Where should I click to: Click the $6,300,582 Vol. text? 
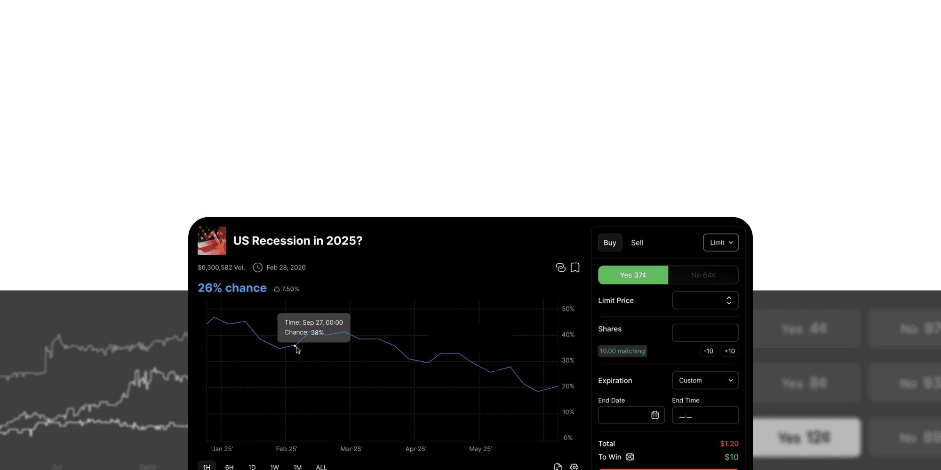coord(221,267)
